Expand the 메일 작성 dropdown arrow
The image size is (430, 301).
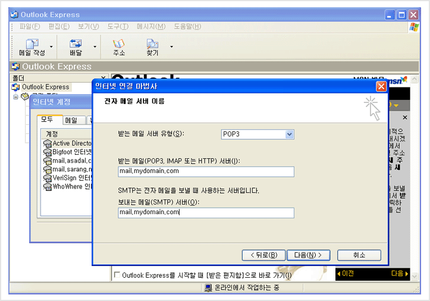point(51,46)
